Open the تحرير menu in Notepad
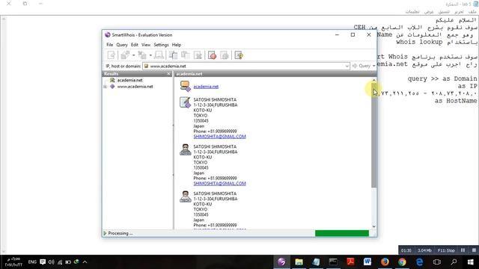Image resolution: width=479 pixels, height=269 pixels. click(x=459, y=12)
